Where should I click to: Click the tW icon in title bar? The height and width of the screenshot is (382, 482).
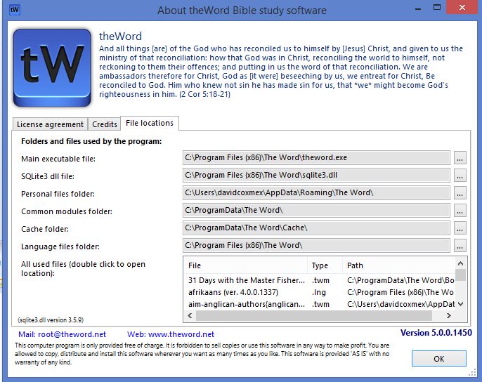(15, 10)
